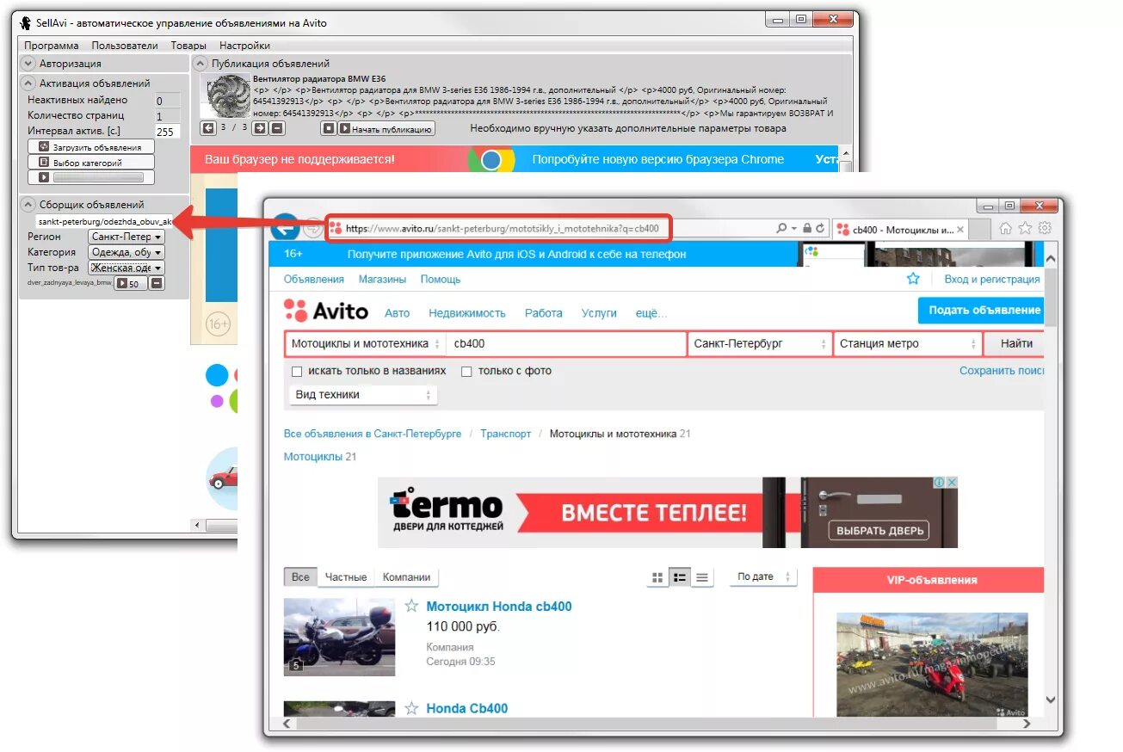Click the Магазины link on Avito

[x=382, y=280]
